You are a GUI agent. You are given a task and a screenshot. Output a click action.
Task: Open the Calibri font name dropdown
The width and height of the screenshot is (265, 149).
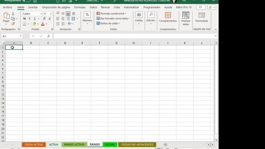(x=41, y=14)
